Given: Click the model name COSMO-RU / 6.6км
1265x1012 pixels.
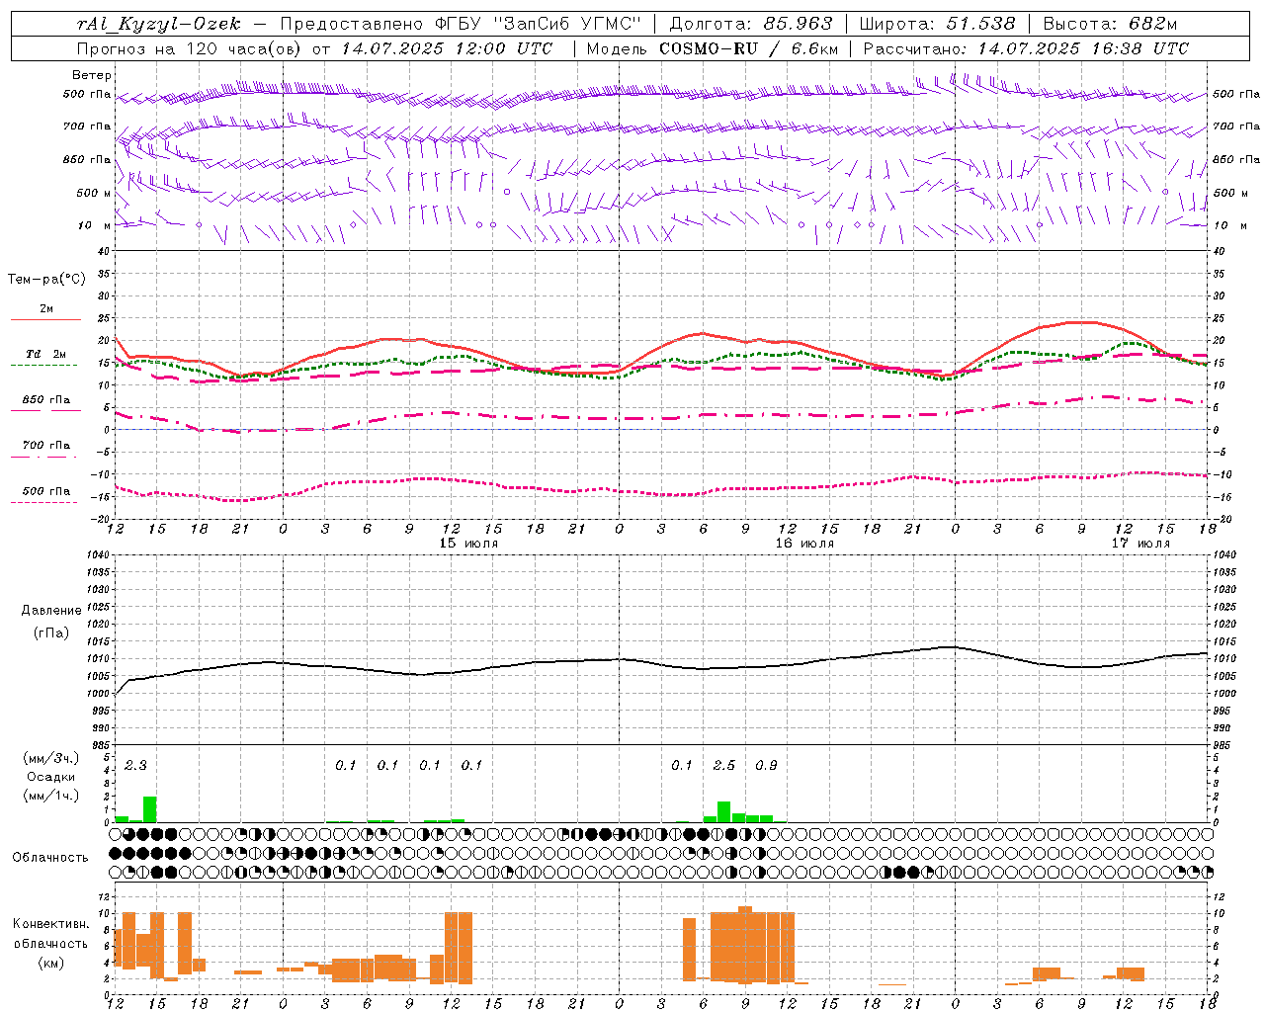Looking at the screenshot, I should click(x=748, y=48).
